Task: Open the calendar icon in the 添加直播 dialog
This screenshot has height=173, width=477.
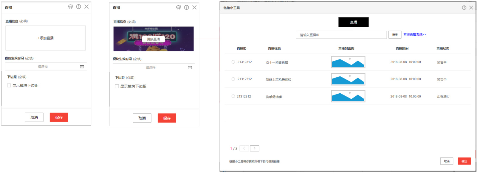Action: [x=82, y=67]
